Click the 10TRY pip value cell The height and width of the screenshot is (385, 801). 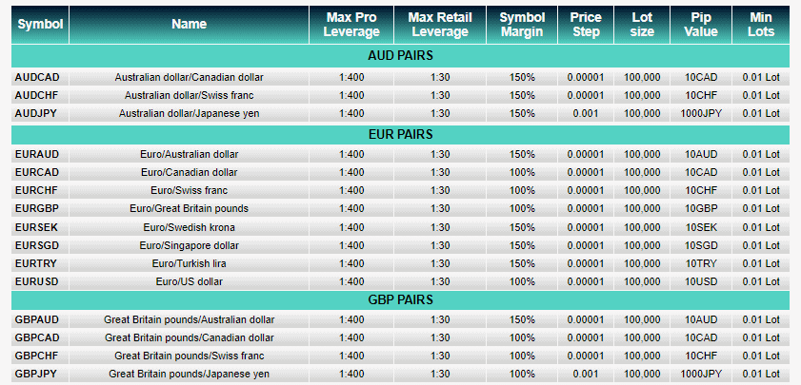point(701,263)
